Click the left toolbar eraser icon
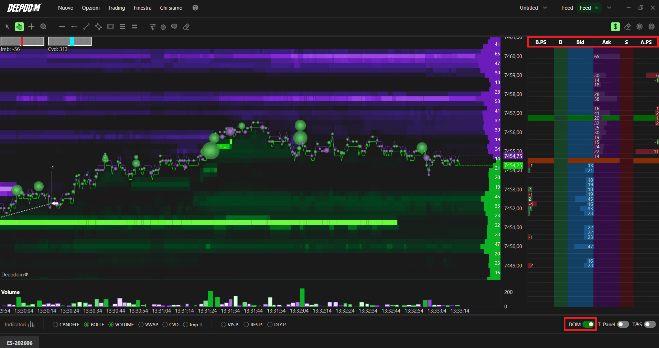This screenshot has width=659, height=348. 186,27
